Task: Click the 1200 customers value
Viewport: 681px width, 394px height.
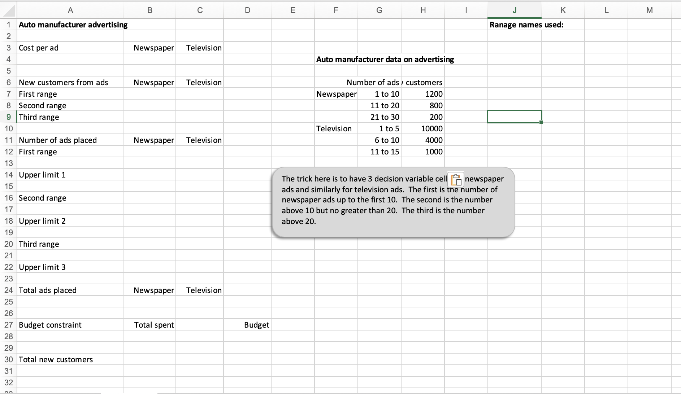Action: click(x=434, y=94)
